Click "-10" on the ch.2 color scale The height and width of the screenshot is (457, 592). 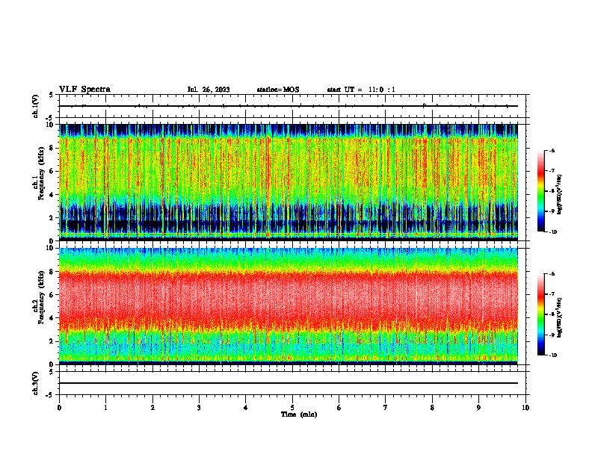(x=552, y=355)
